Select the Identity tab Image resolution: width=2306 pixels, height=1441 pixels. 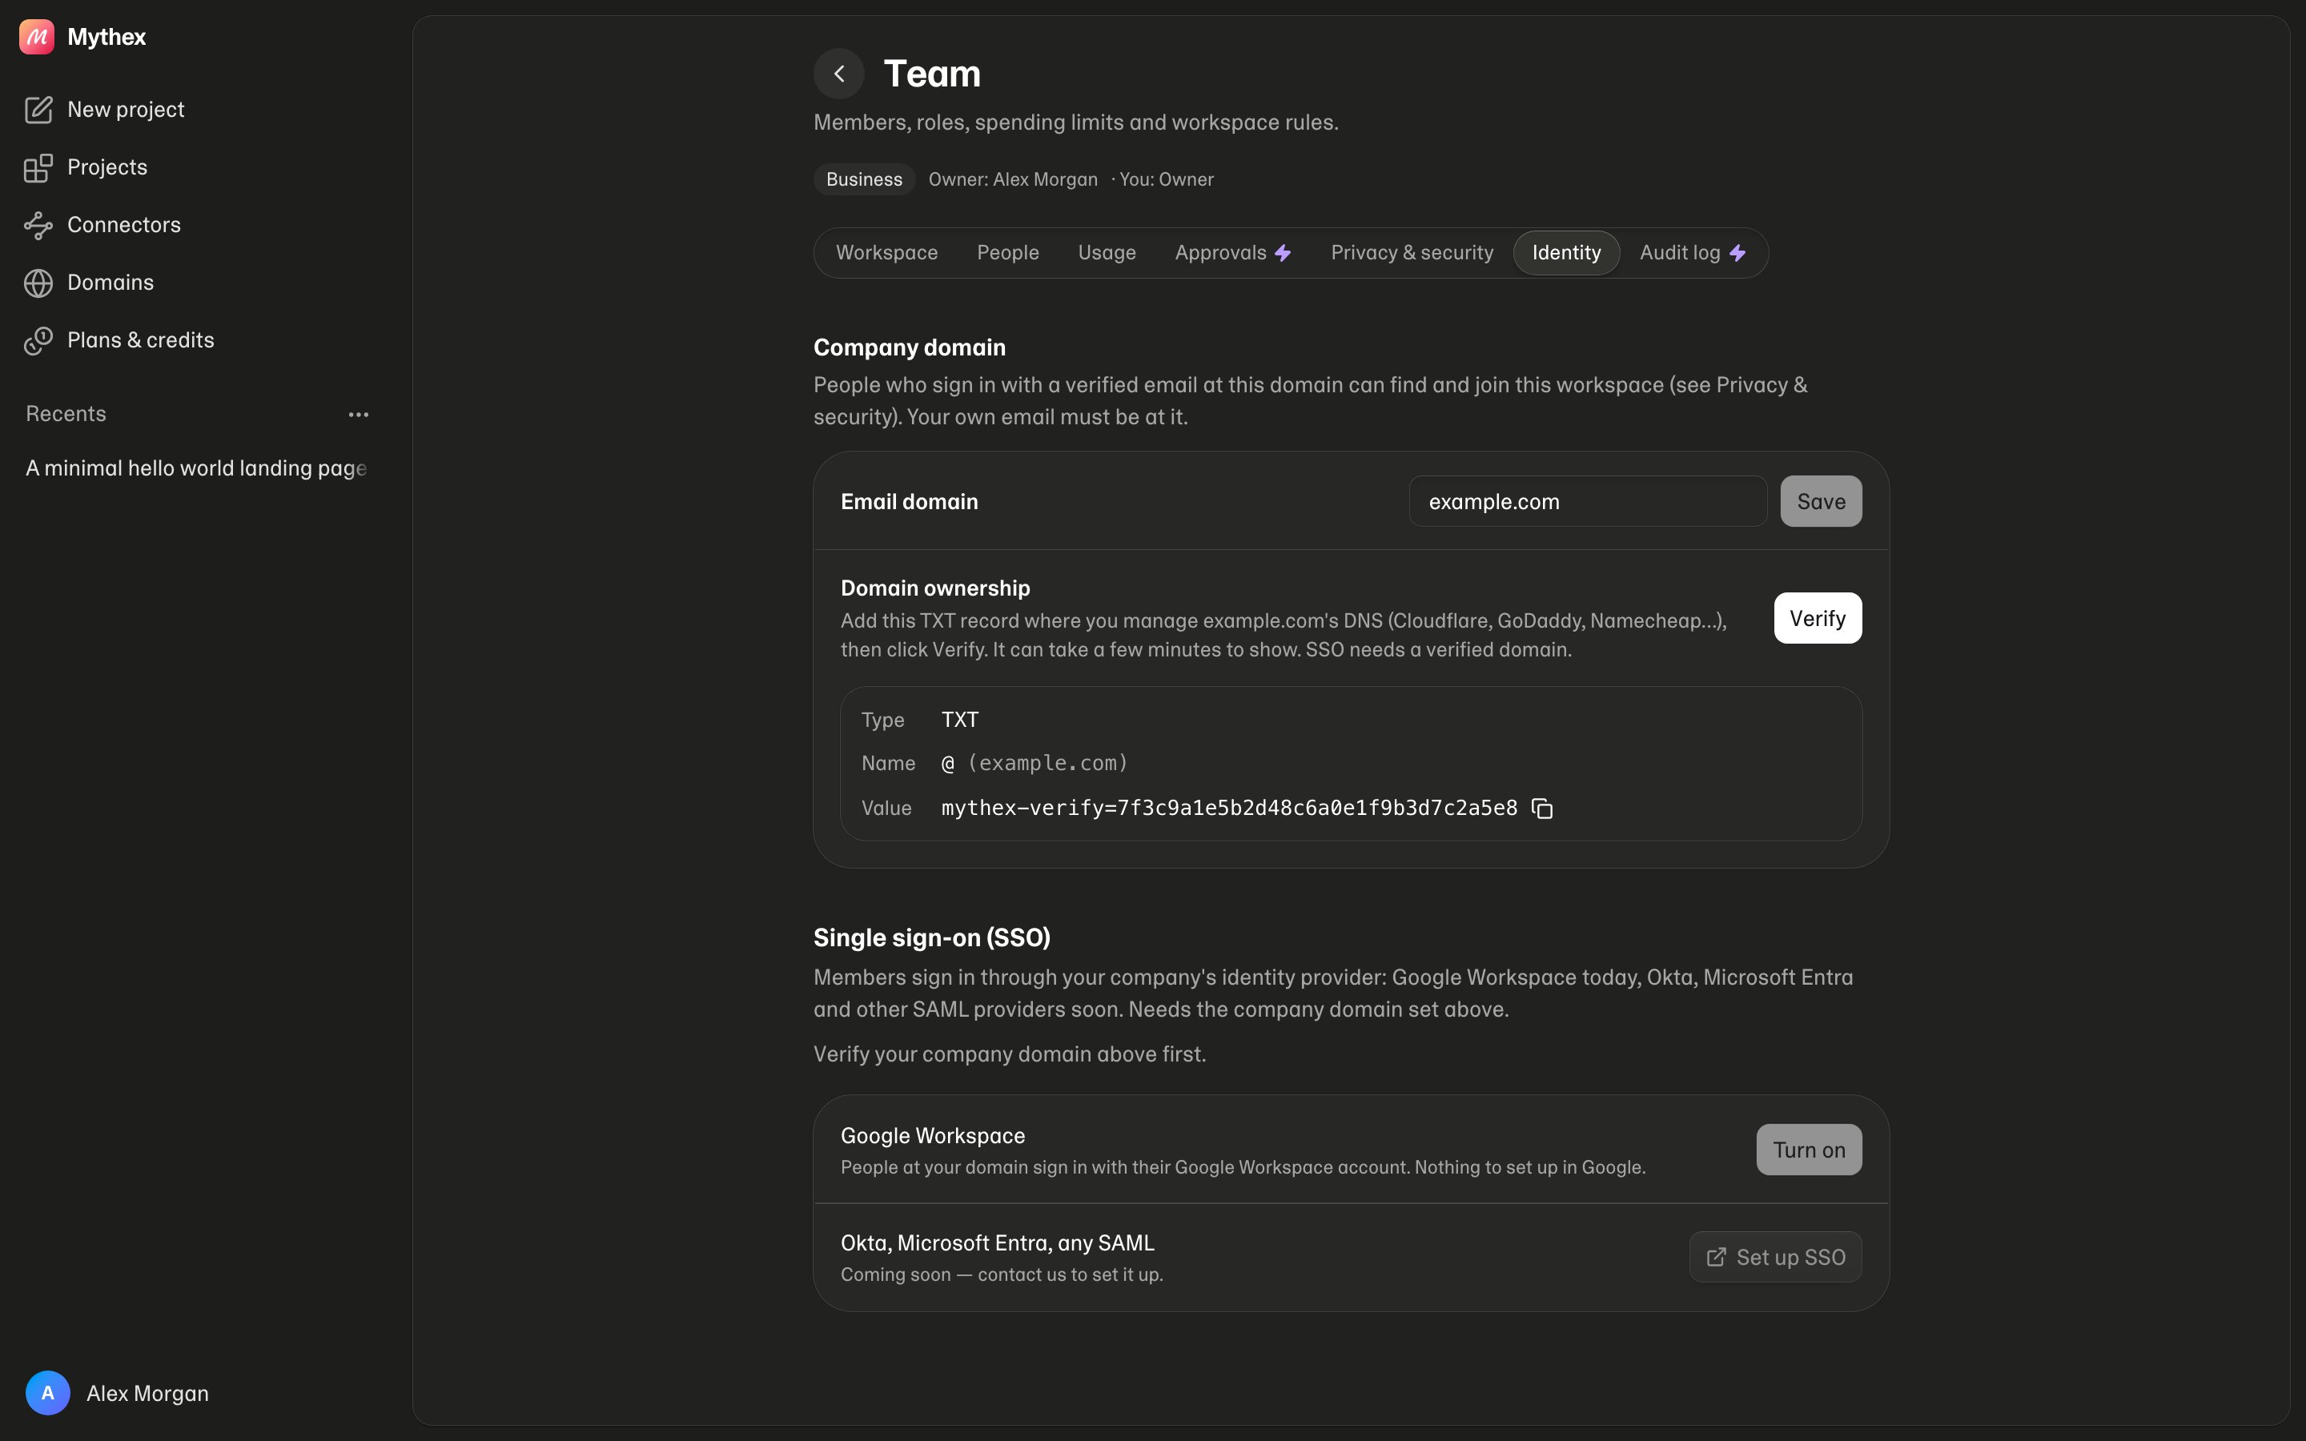pos(1566,252)
